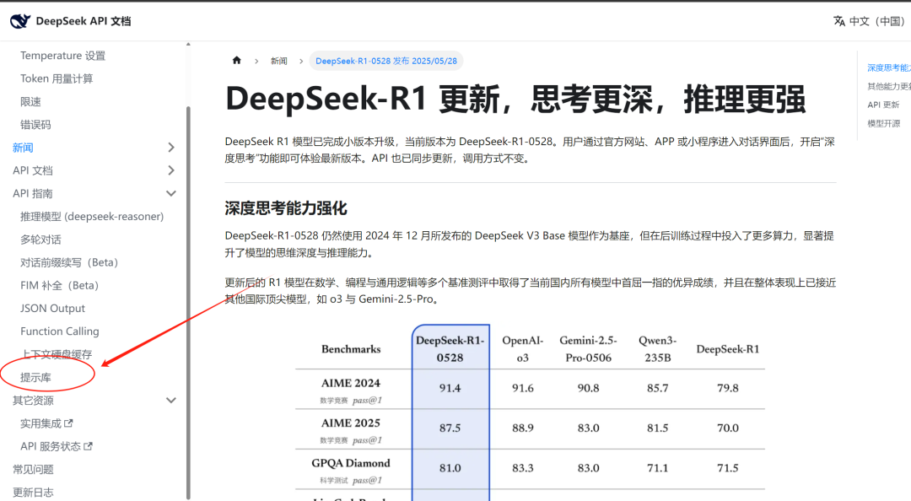Click the 深度思考能力强化 section heading

tap(286, 208)
